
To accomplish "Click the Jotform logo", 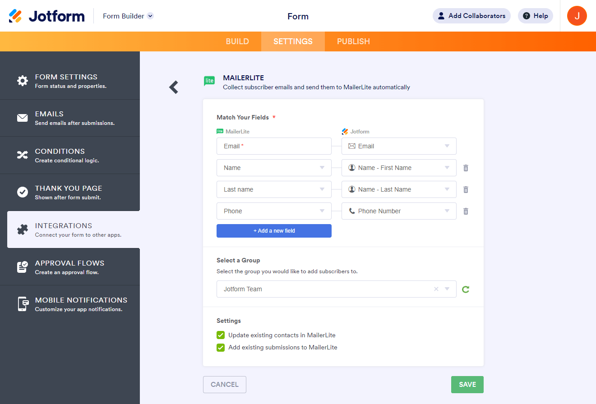I will click(x=47, y=16).
